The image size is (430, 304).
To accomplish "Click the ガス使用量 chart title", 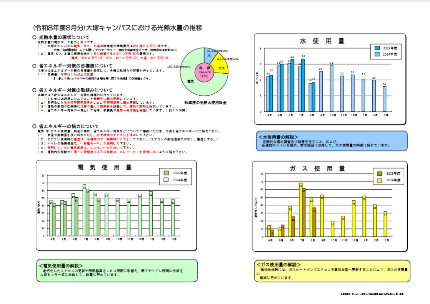I will pyautogui.click(x=317, y=169).
